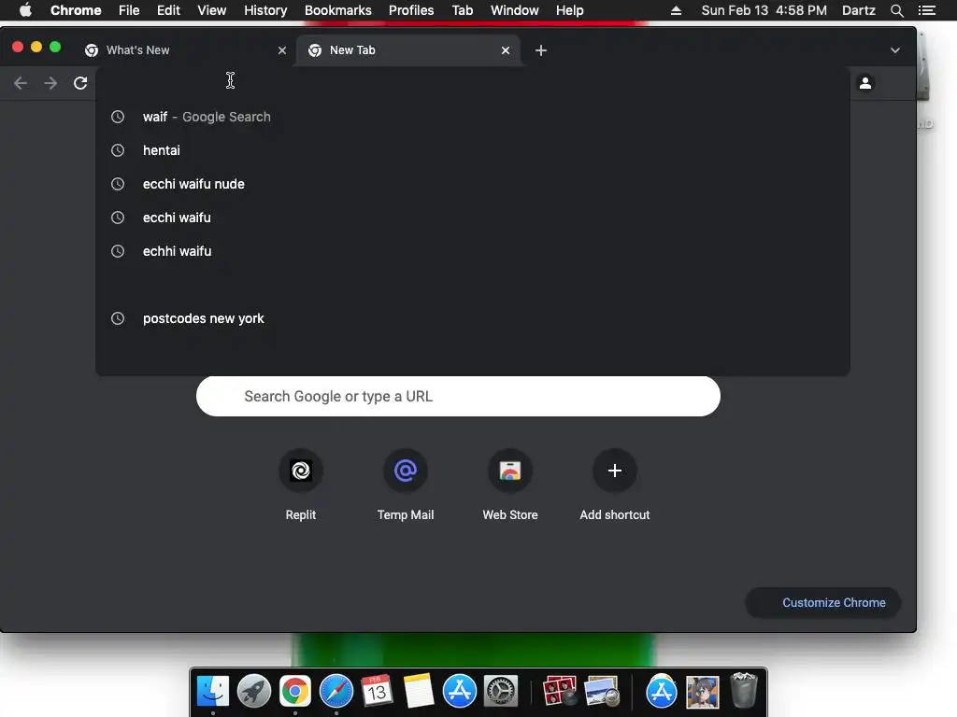Click the Dartz user name in menu bar
The image size is (957, 717).
(858, 10)
